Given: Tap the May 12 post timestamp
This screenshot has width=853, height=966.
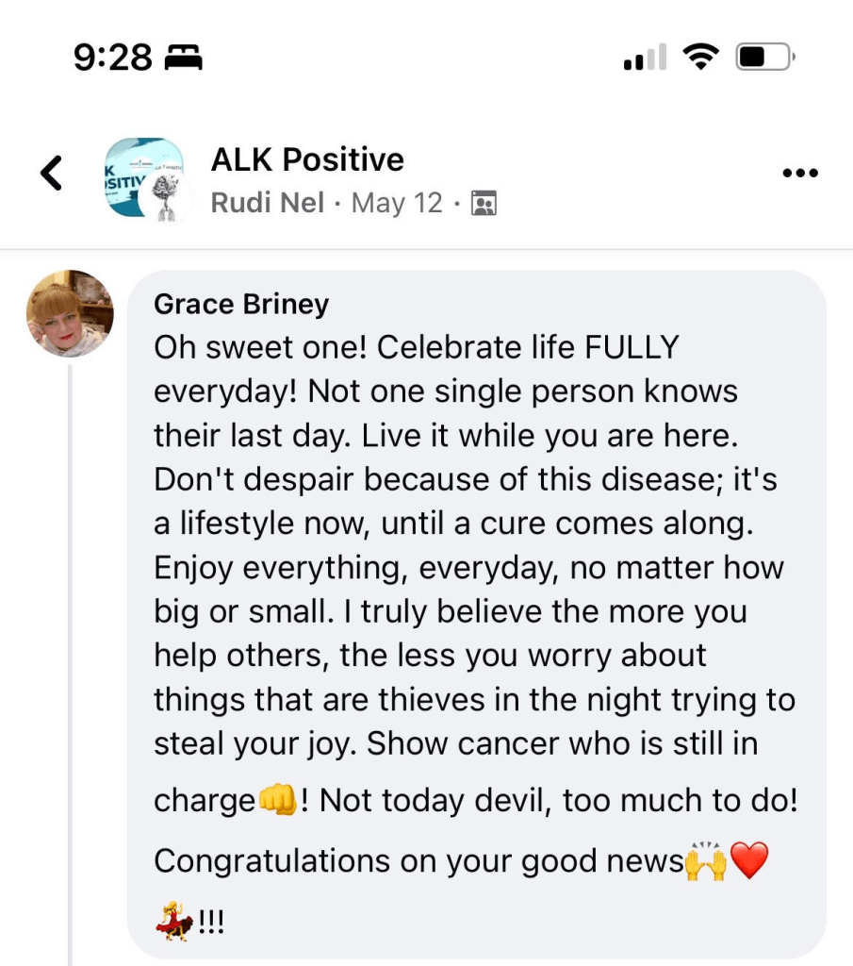Looking at the screenshot, I should click(x=397, y=203).
